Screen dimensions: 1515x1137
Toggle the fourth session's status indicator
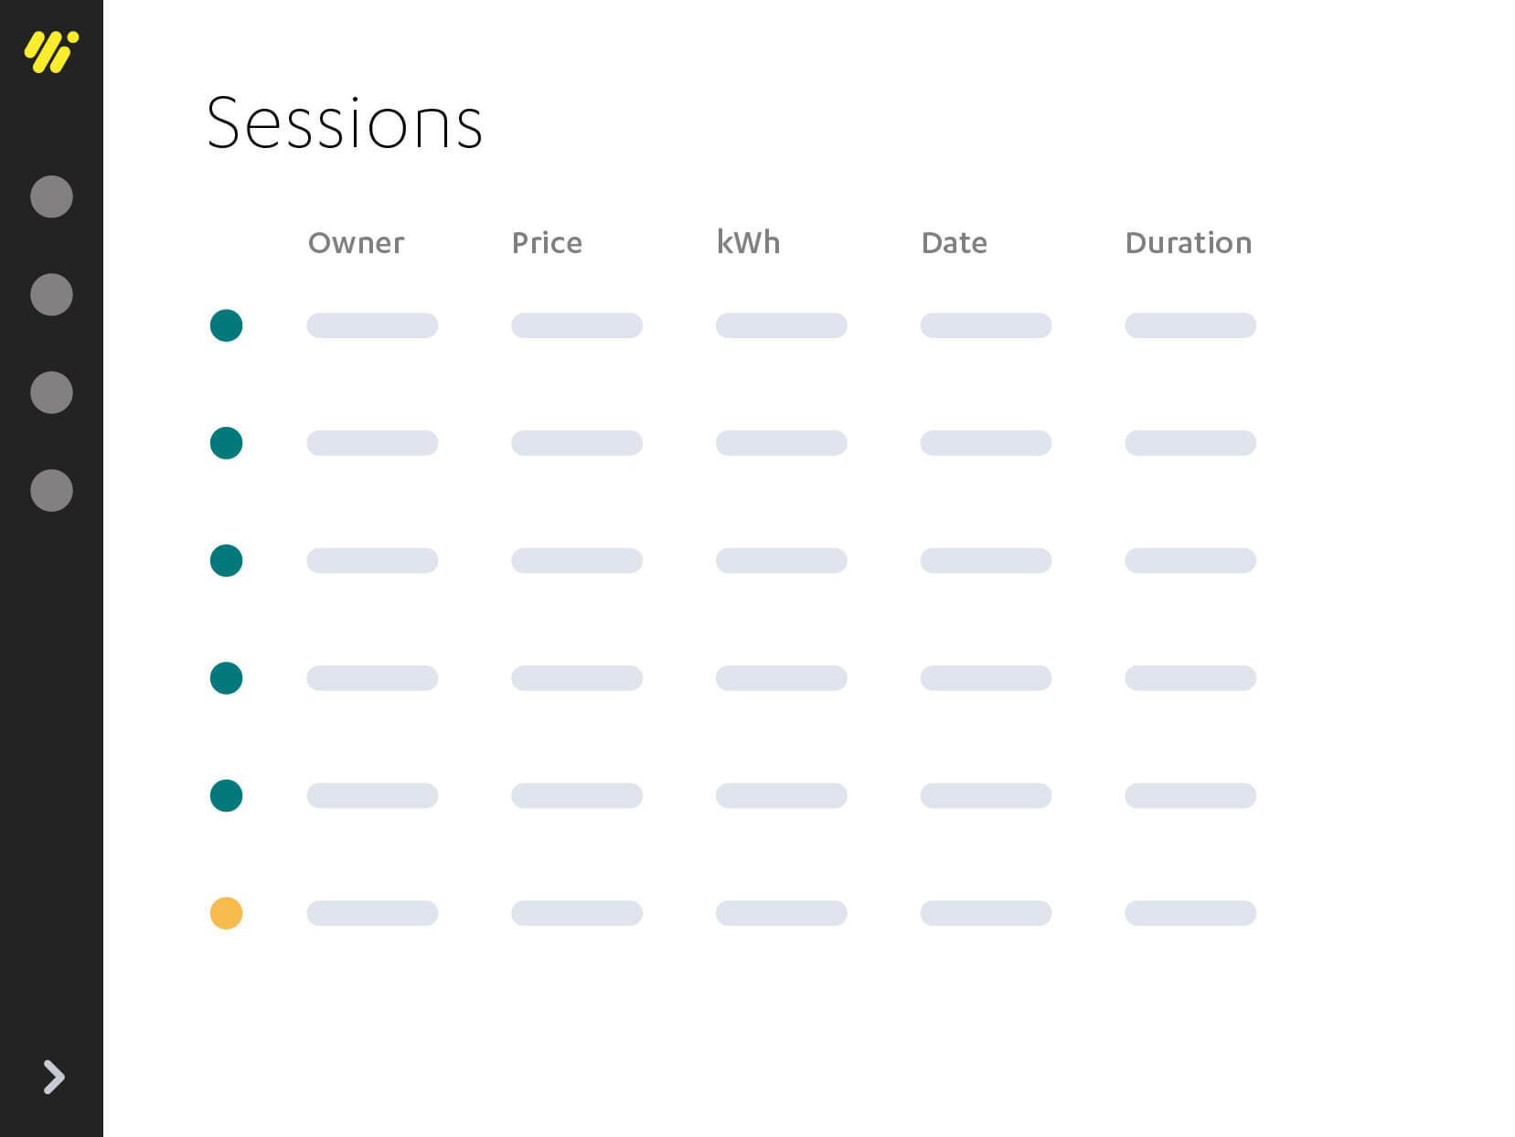coord(227,678)
